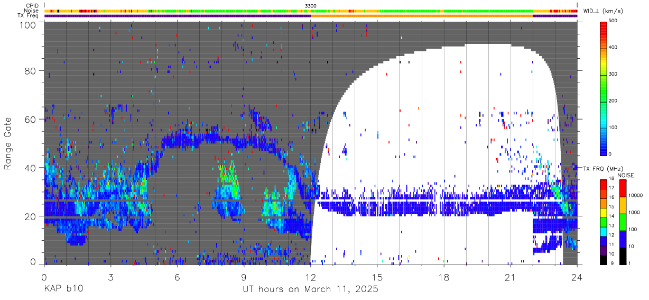Click width colorbar label 200
Image resolution: width=649 pixels, height=300 pixels.
613,101
